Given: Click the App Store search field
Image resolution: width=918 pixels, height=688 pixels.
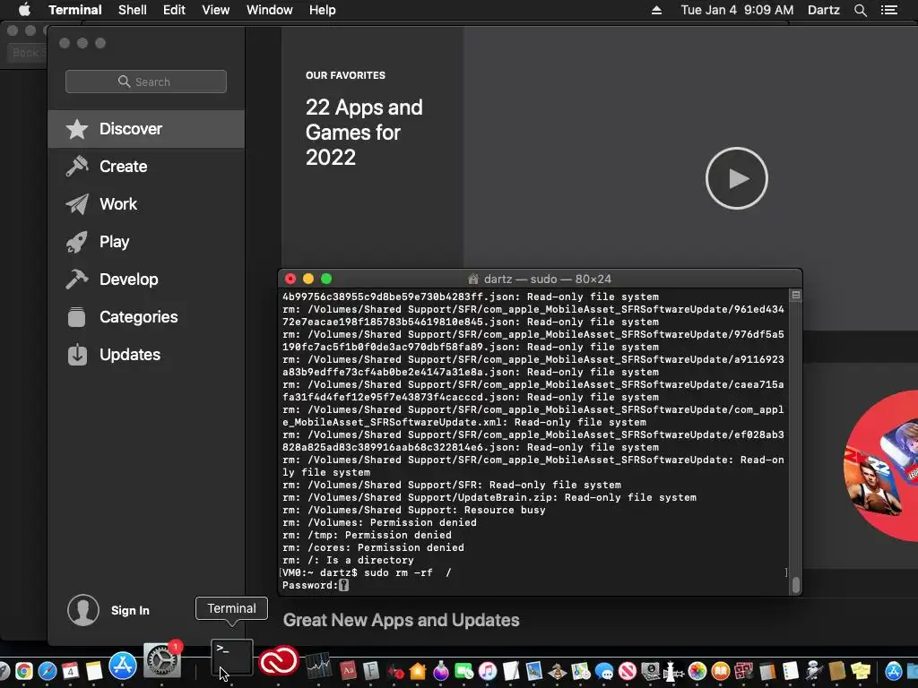Looking at the screenshot, I should pyautogui.click(x=146, y=82).
